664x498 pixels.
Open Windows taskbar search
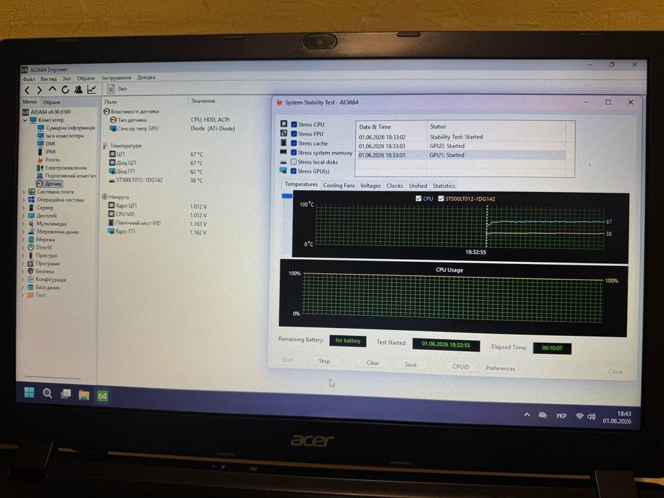[x=47, y=393]
